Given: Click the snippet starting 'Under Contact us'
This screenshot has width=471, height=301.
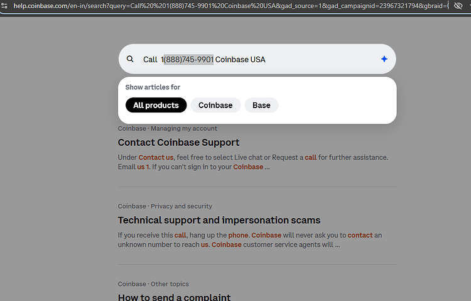Looking at the screenshot, I should pyautogui.click(x=253, y=162).
